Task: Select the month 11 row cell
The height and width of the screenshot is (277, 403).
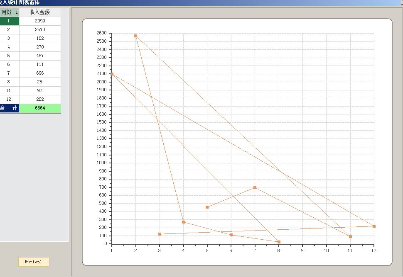Action: point(10,91)
